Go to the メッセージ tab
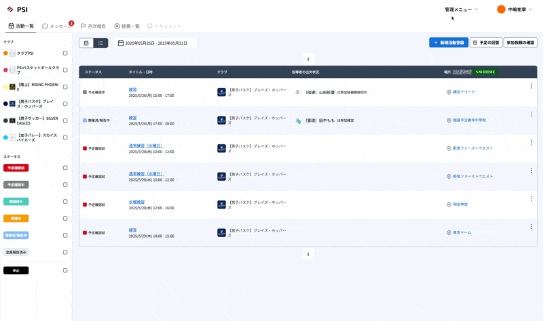This screenshot has height=321, width=543. point(56,26)
